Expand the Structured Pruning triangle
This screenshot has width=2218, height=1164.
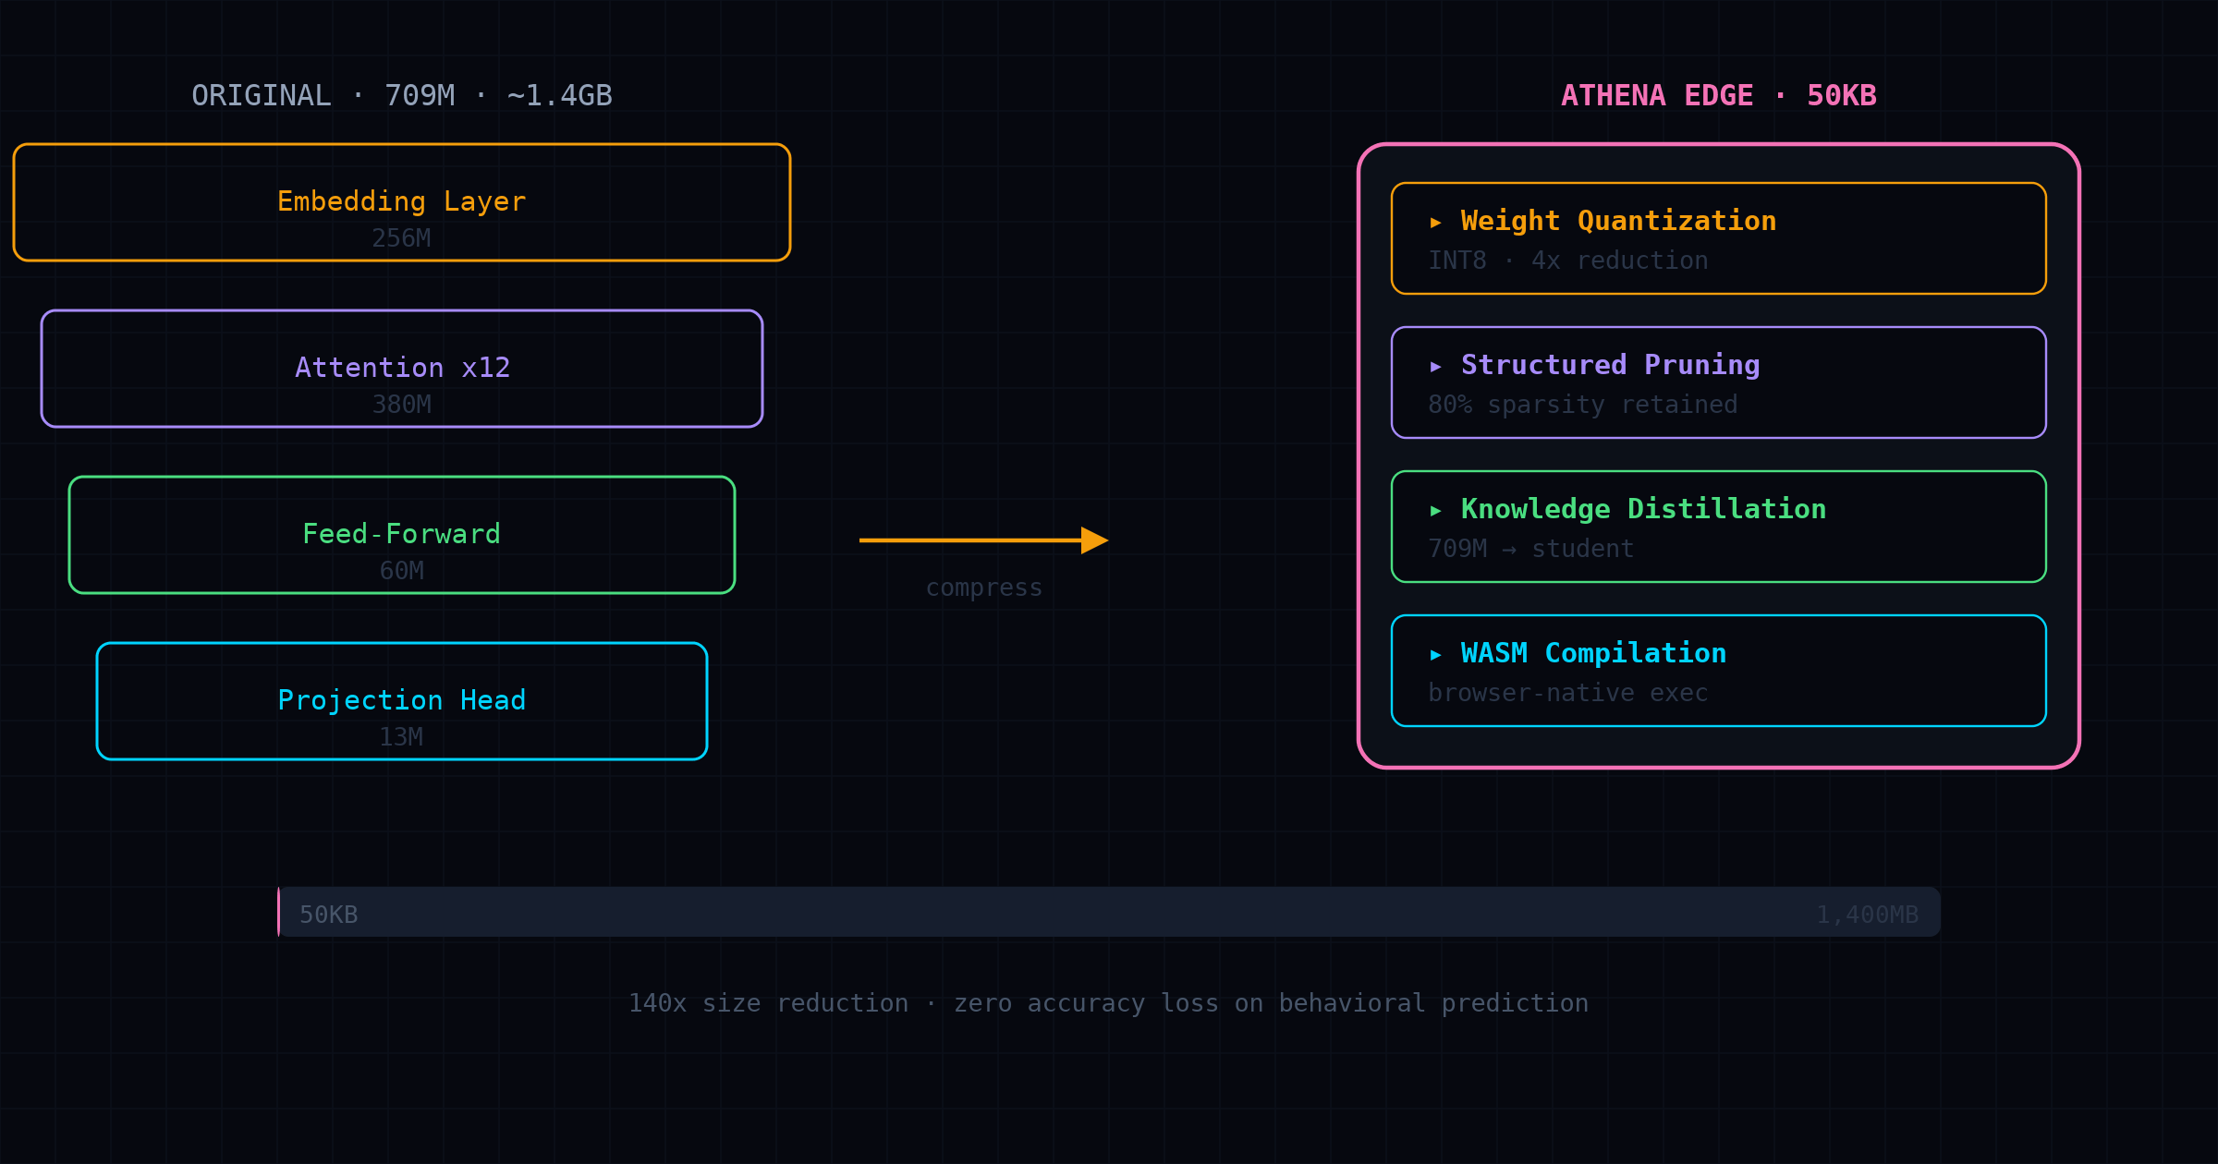1435,367
